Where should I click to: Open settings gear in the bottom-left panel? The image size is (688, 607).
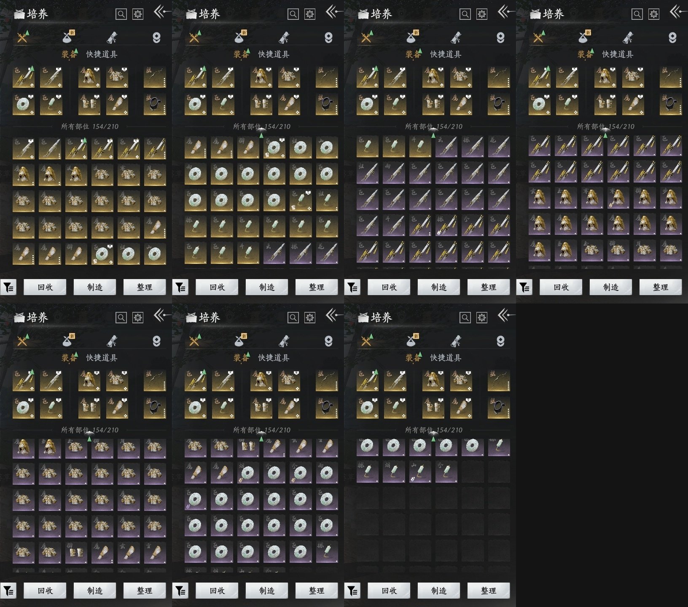(138, 318)
